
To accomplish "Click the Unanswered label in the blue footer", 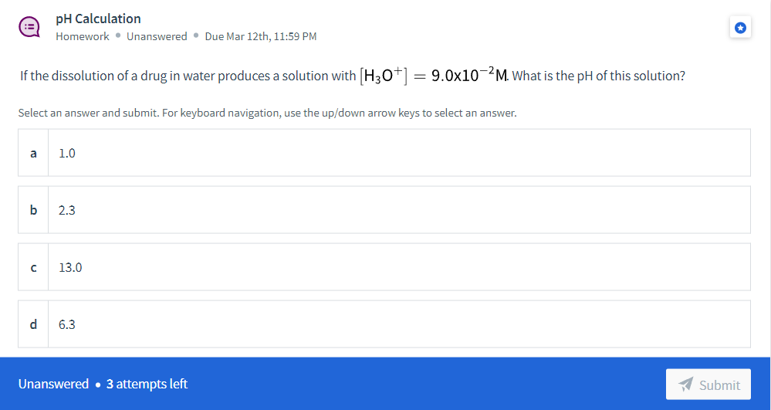I will pos(53,384).
